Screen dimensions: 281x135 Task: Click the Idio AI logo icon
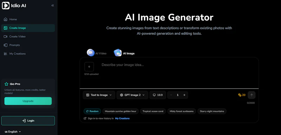(x=6, y=6)
